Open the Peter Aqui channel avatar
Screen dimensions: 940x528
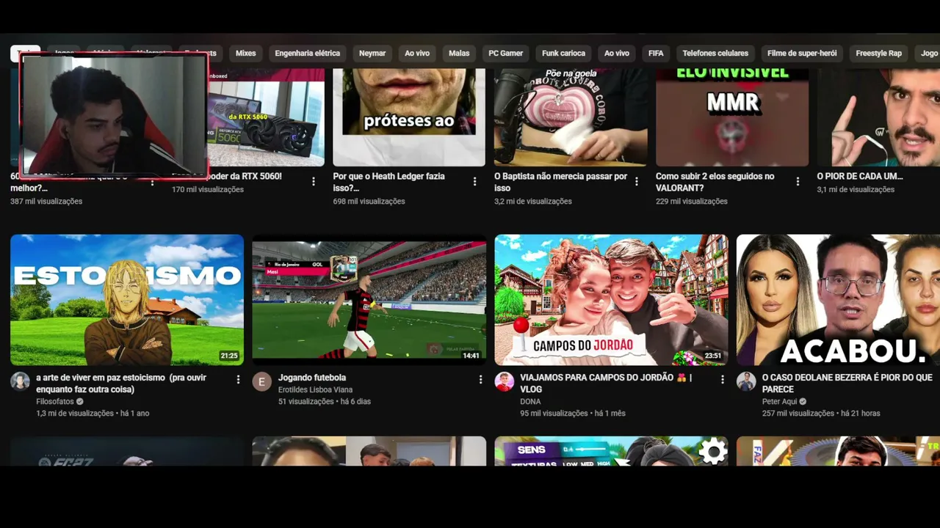tap(746, 381)
